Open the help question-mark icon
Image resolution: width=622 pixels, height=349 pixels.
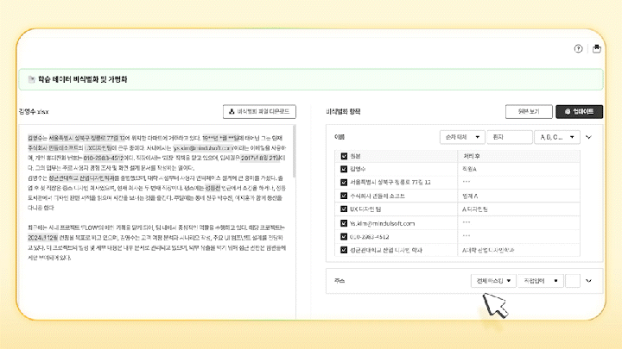pos(578,48)
